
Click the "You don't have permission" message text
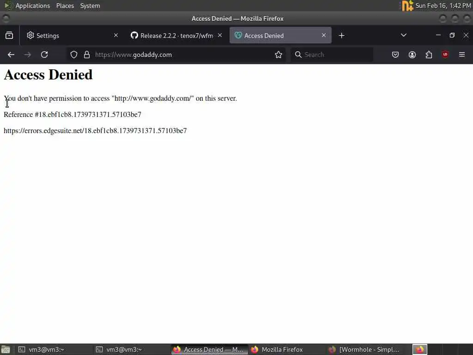click(x=121, y=98)
